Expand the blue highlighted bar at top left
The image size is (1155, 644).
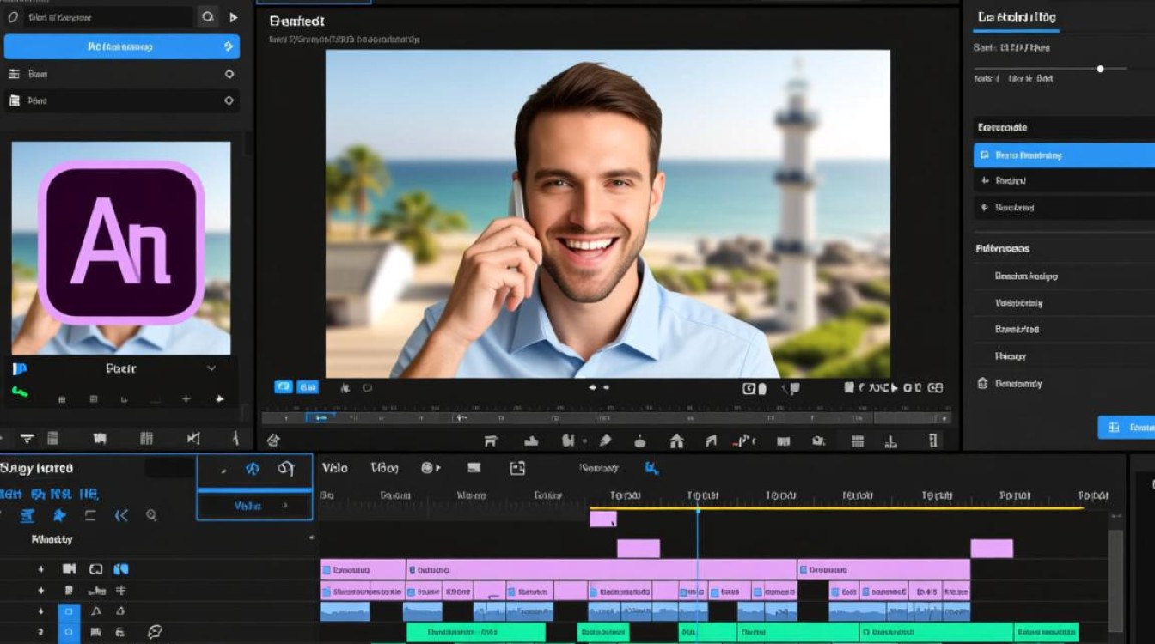coord(122,46)
